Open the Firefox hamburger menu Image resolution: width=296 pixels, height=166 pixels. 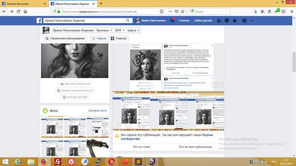tap(292, 11)
